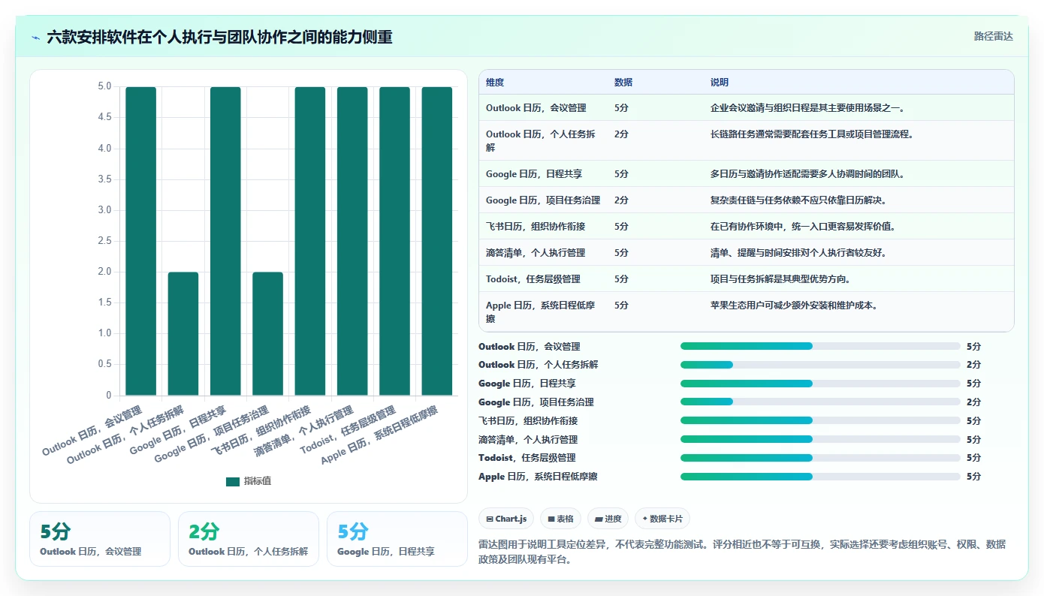Click table row 飞书日历，组织协作衔接
The width and height of the screenshot is (1044, 596).
coord(746,227)
